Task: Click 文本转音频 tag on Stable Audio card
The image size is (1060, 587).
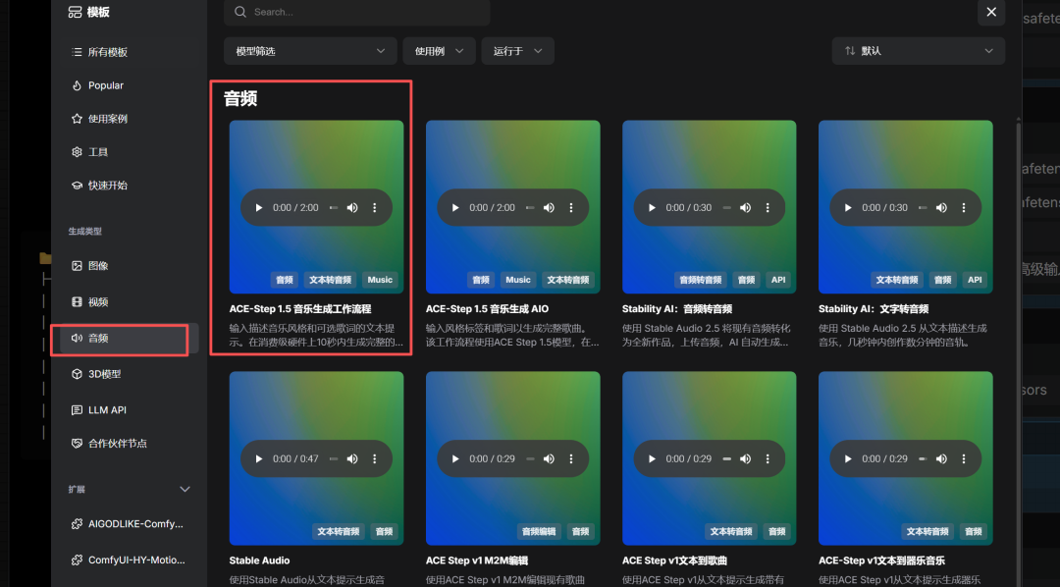Action: [x=338, y=532]
